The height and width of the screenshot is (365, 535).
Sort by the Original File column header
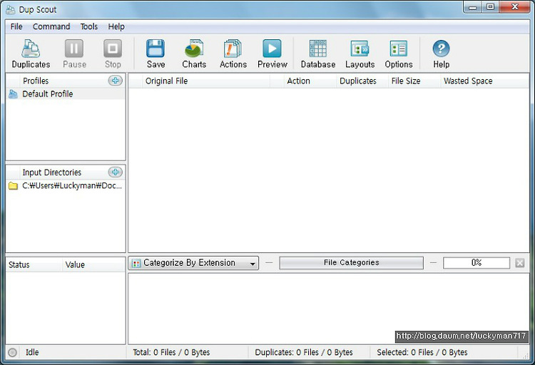[x=206, y=81]
